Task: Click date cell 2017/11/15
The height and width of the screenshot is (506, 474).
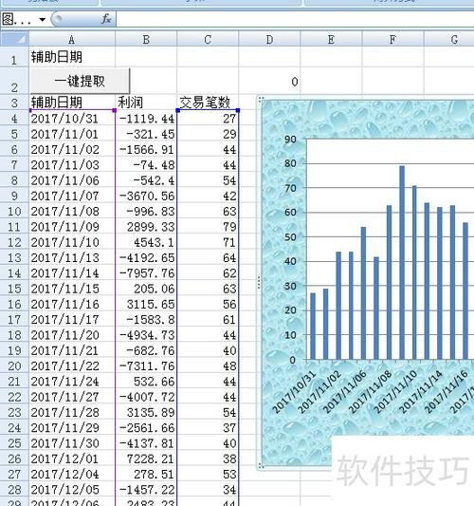Action: pos(72,289)
